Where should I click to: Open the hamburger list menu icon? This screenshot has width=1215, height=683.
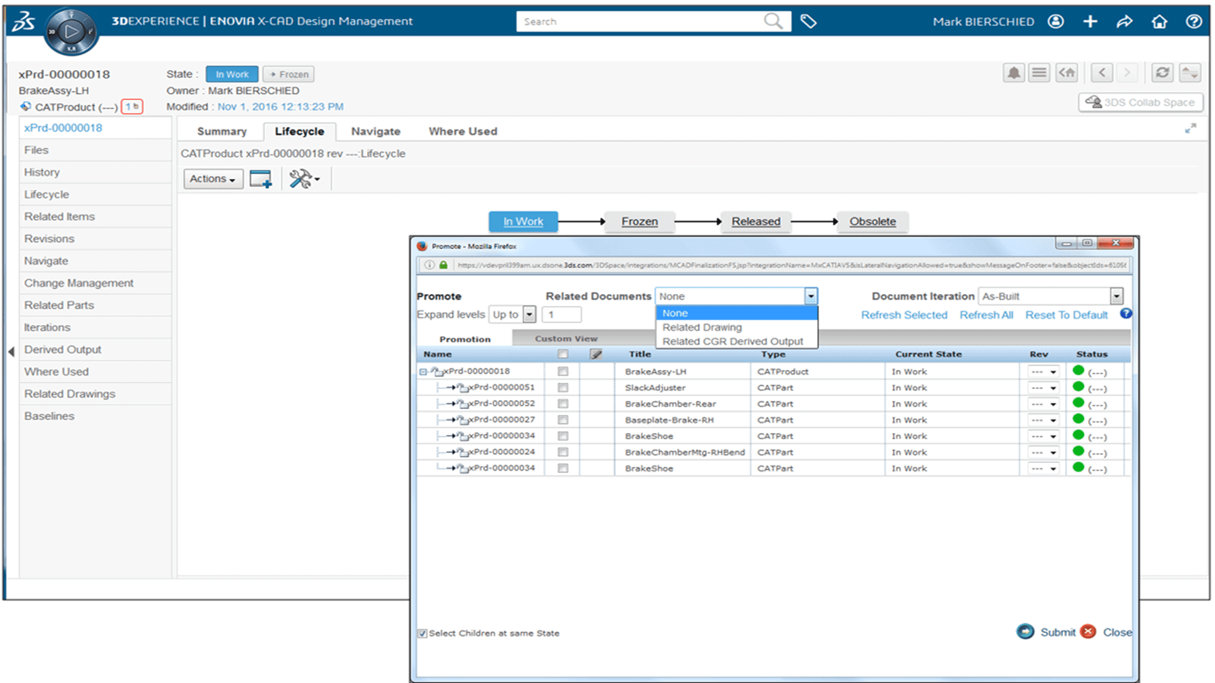click(1039, 73)
